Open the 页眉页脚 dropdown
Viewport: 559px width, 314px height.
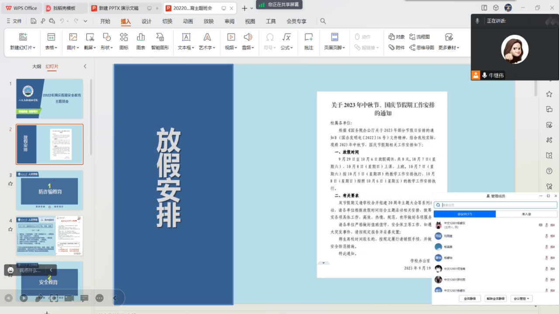coord(335,48)
